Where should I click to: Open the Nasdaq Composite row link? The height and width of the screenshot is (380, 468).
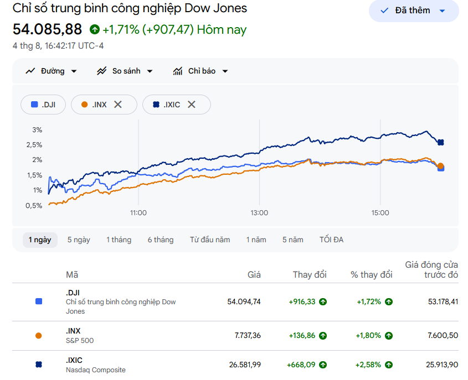(x=95, y=370)
